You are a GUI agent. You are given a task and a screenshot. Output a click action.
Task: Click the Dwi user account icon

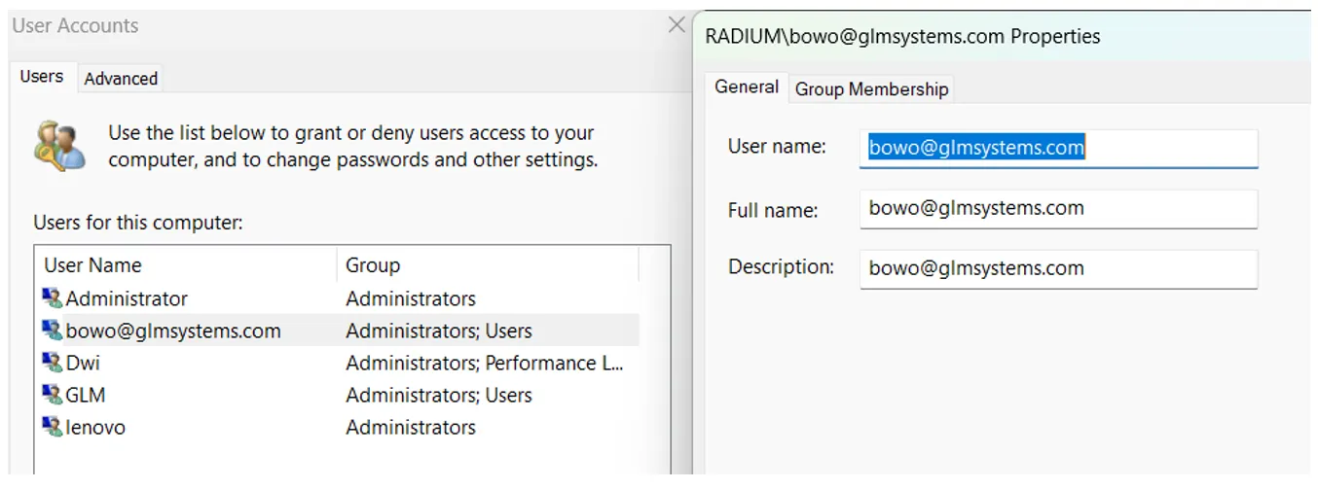[53, 363]
